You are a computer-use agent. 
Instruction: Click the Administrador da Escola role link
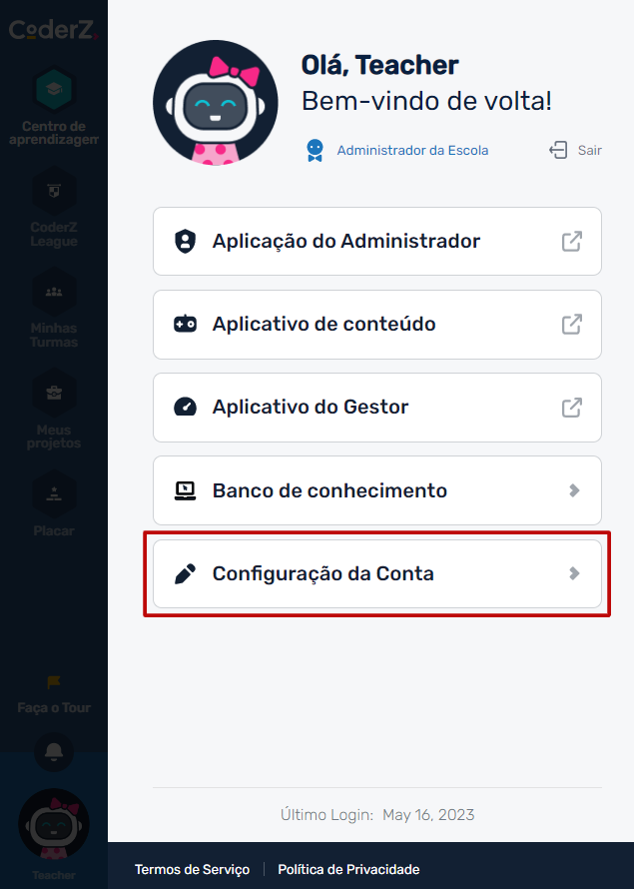click(x=412, y=150)
